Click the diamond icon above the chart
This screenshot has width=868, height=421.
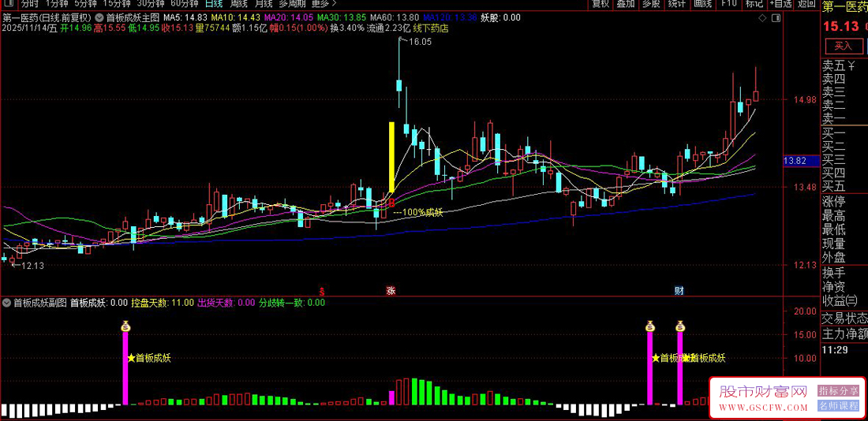(x=762, y=17)
